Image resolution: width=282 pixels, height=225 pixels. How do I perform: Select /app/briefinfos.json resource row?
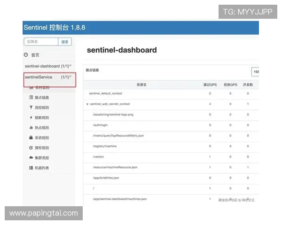pos(171,178)
